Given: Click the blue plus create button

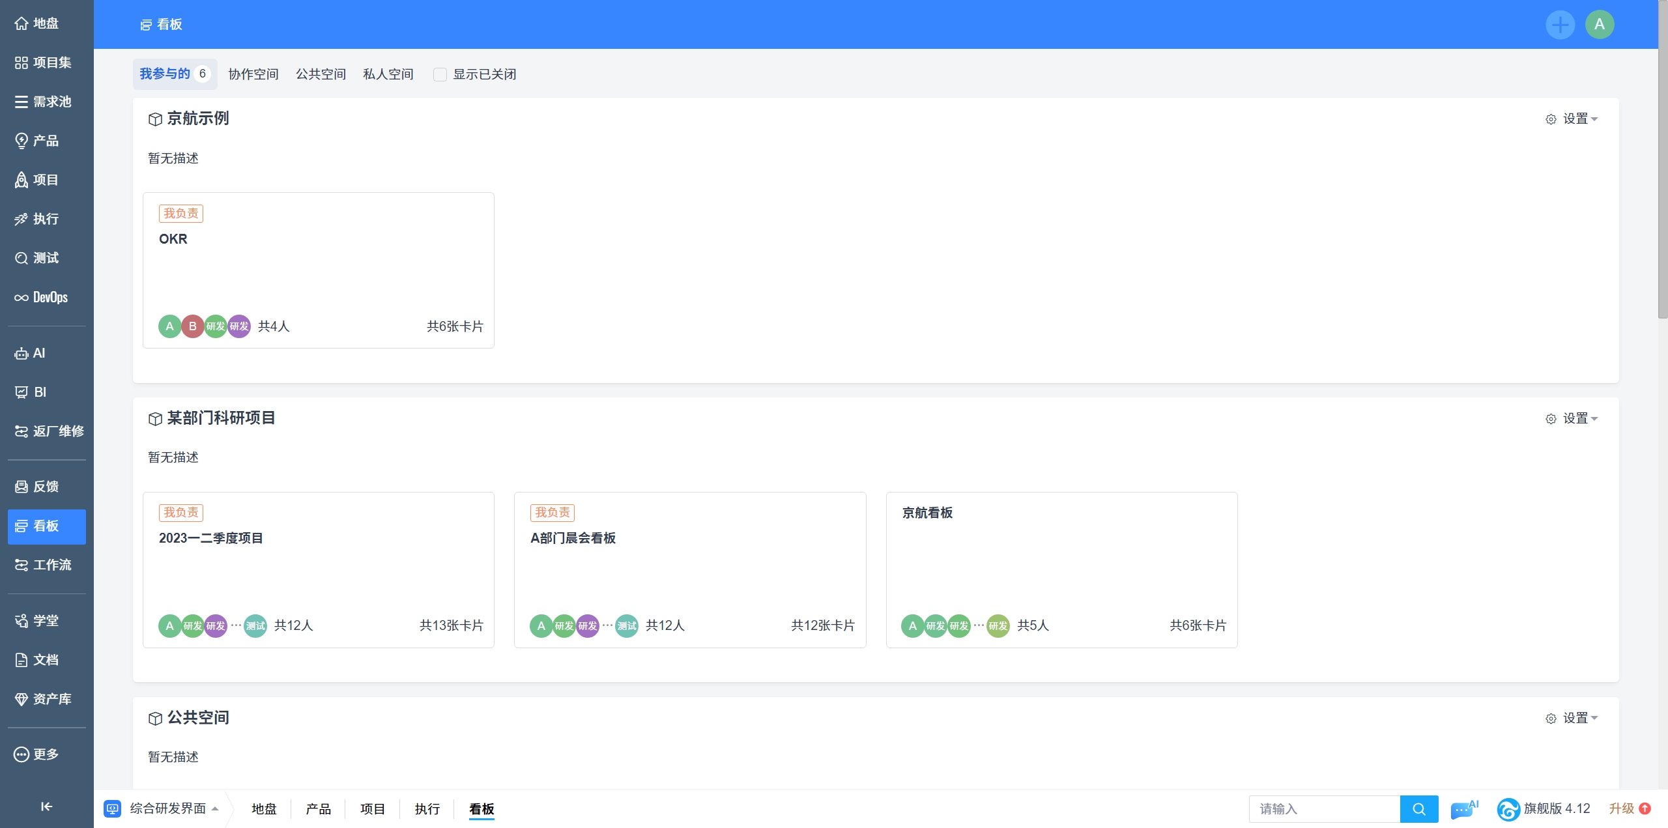Looking at the screenshot, I should [x=1560, y=25].
